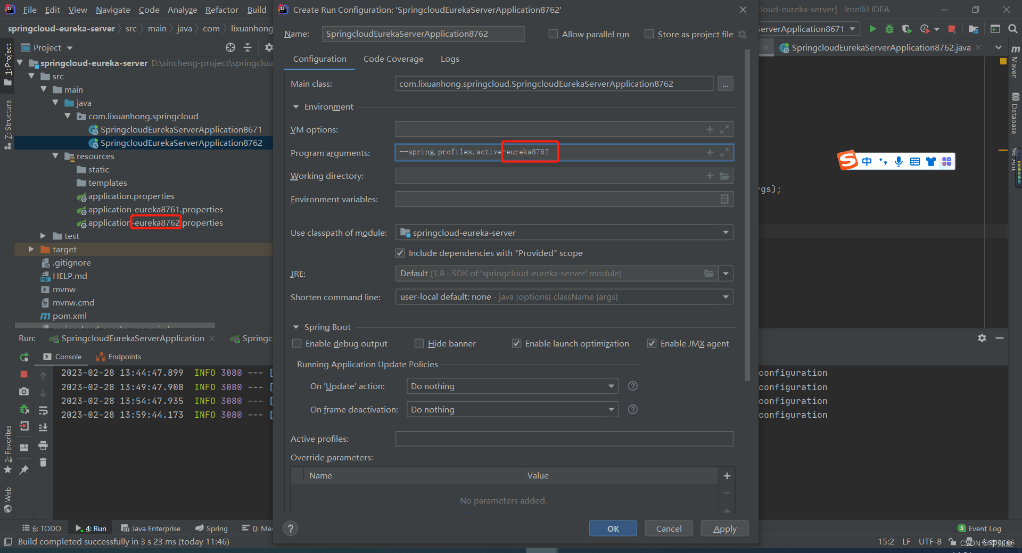Expand the Program arguments field editor
The width and height of the screenshot is (1022, 553).
(x=724, y=153)
